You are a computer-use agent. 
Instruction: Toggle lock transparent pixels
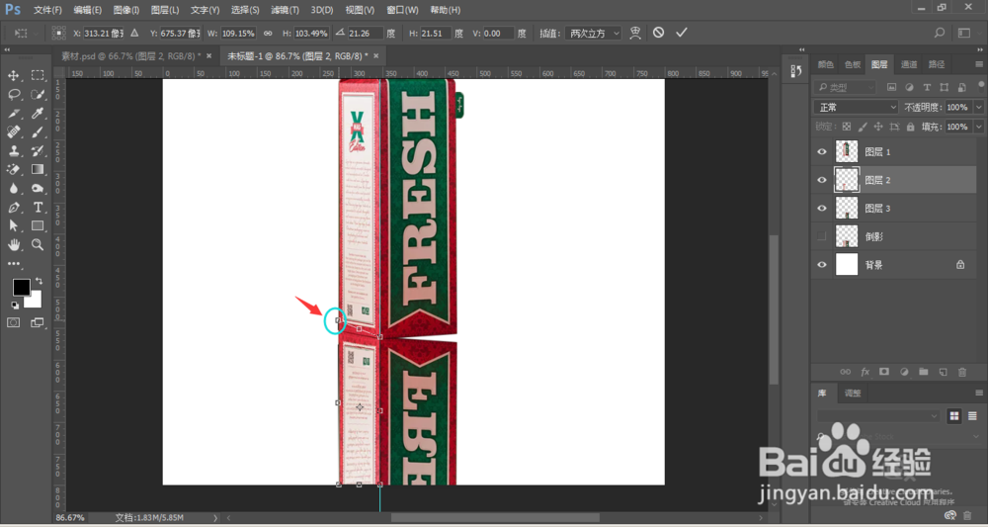(x=847, y=127)
